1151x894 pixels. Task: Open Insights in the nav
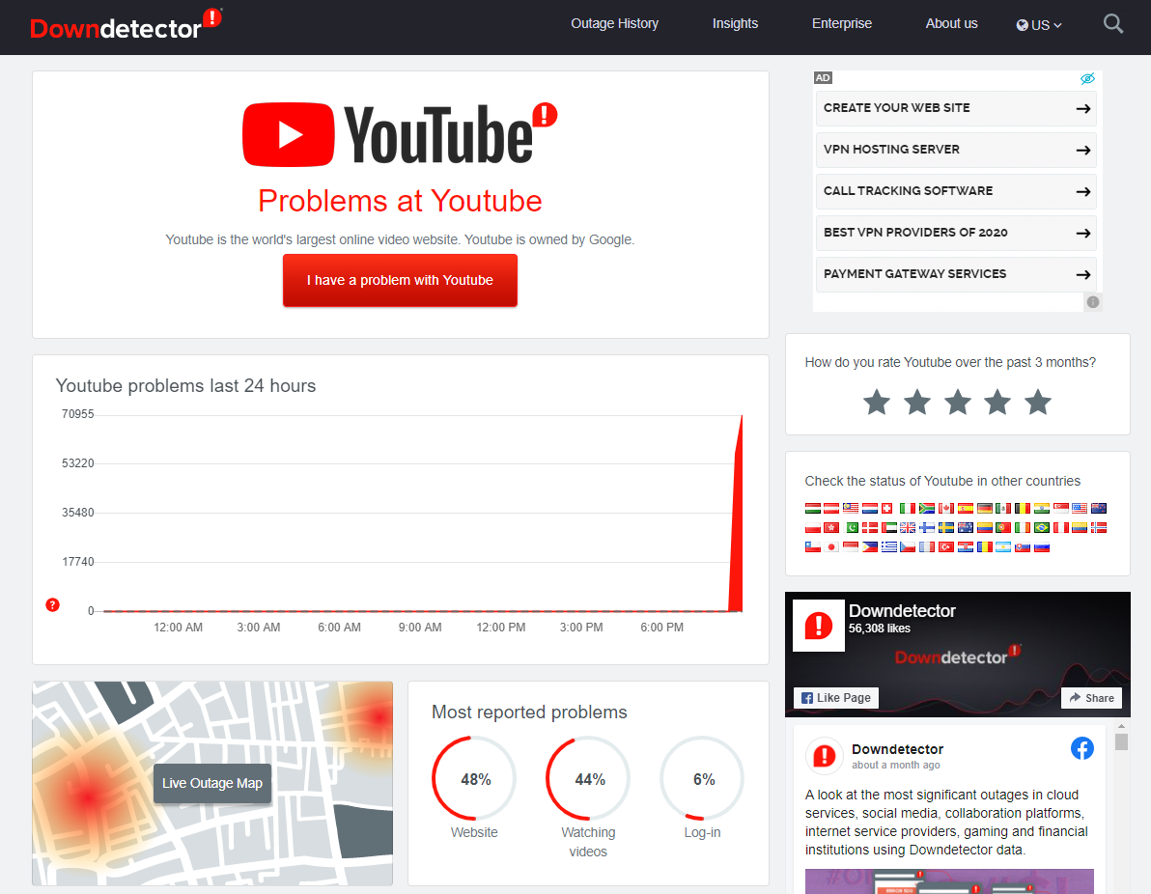point(735,23)
